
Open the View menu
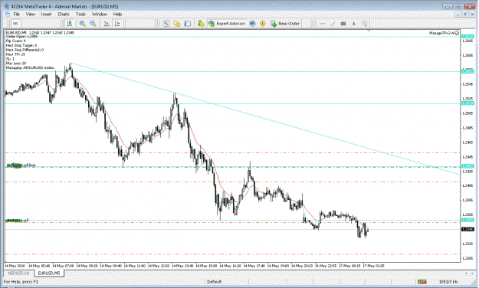(x=30, y=14)
